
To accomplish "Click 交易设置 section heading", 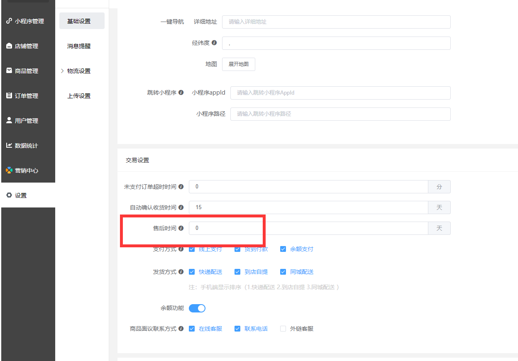I will click(137, 160).
